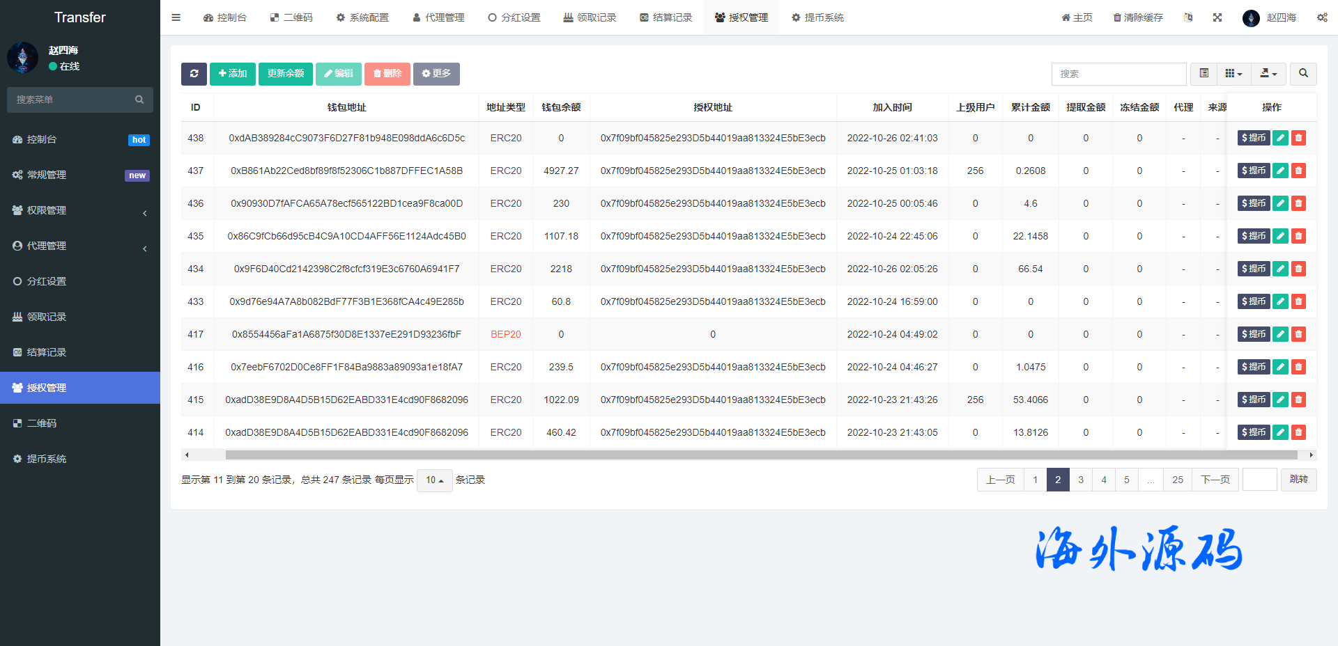The width and height of the screenshot is (1338, 646).
Task: Expand the 权限管理 sidebar menu
Action: [x=80, y=210]
